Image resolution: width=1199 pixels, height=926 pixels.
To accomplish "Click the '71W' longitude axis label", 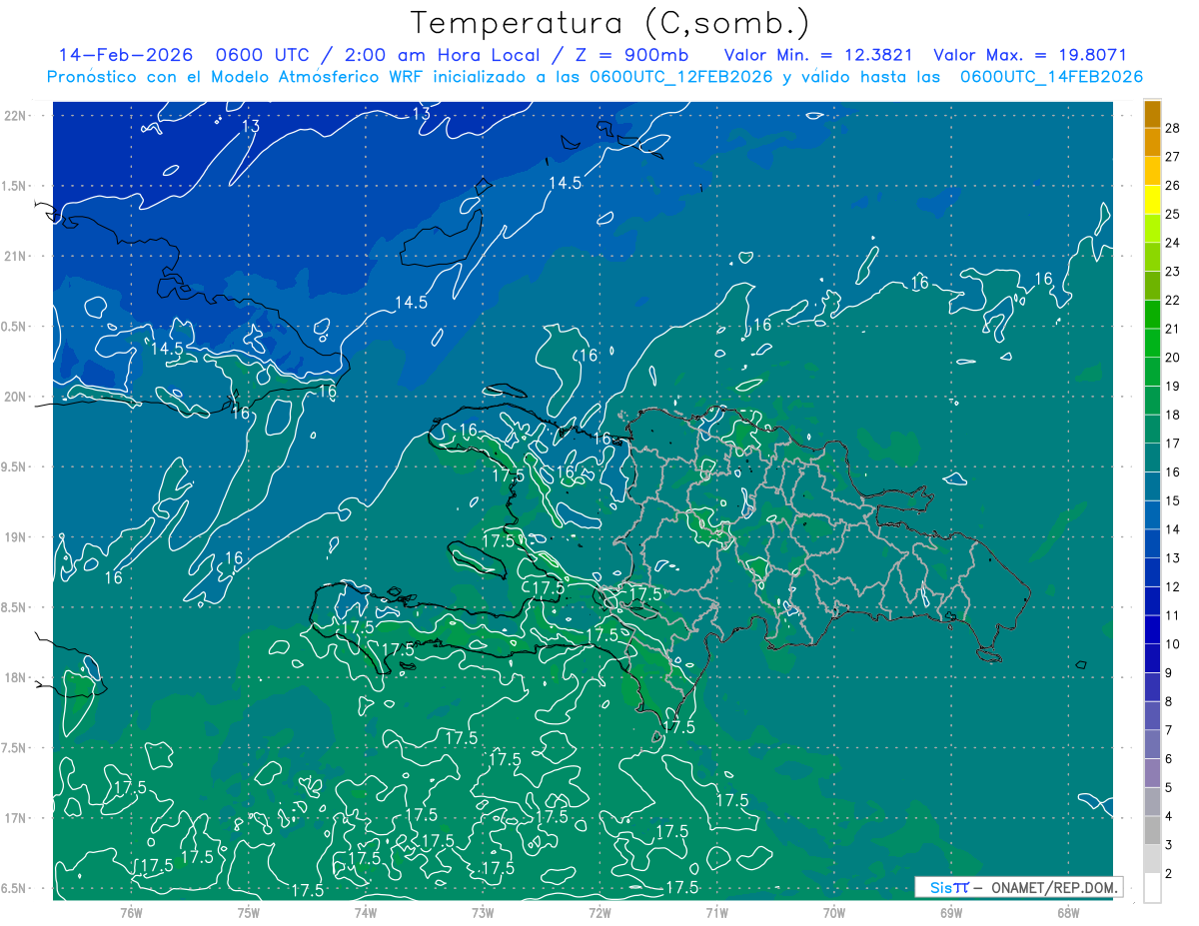I will (x=716, y=912).
